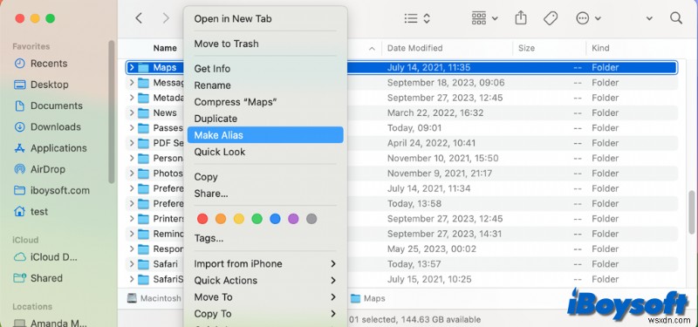Viewport: 698px width, 327px height.
Task: Select the Safari folder row
Action: click(x=402, y=264)
